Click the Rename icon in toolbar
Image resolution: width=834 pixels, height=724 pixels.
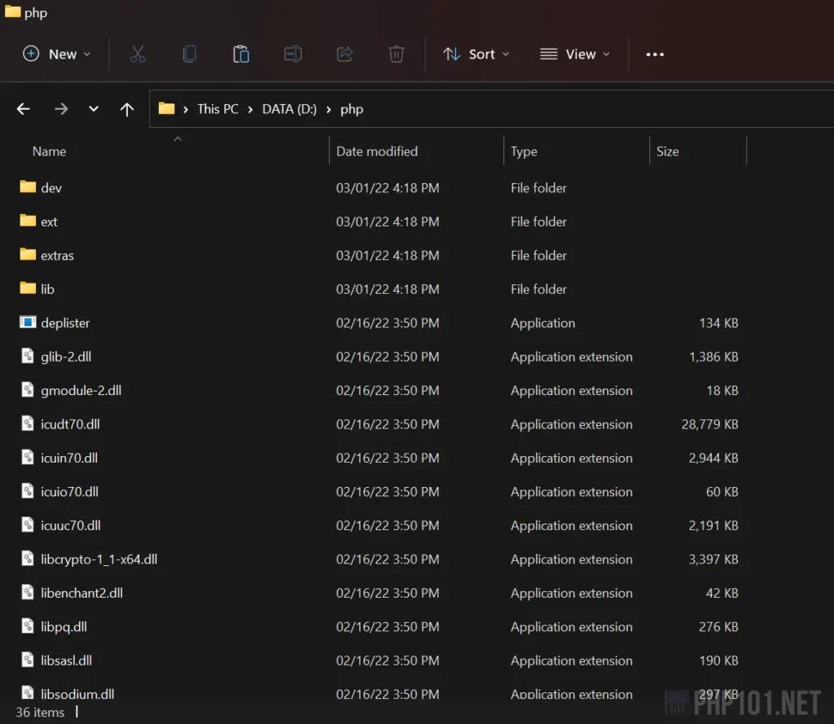[292, 54]
